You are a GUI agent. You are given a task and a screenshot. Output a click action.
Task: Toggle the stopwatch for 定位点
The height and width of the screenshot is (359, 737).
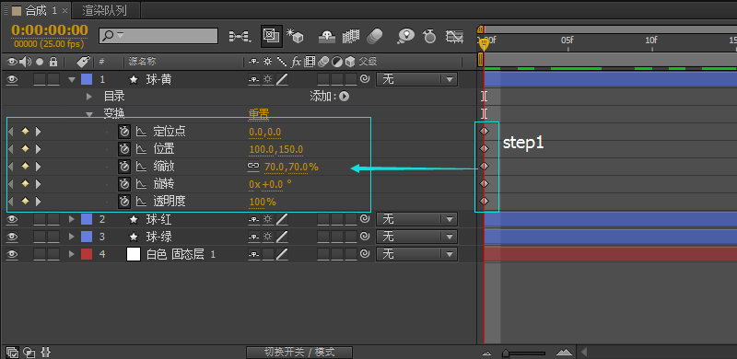click(124, 132)
